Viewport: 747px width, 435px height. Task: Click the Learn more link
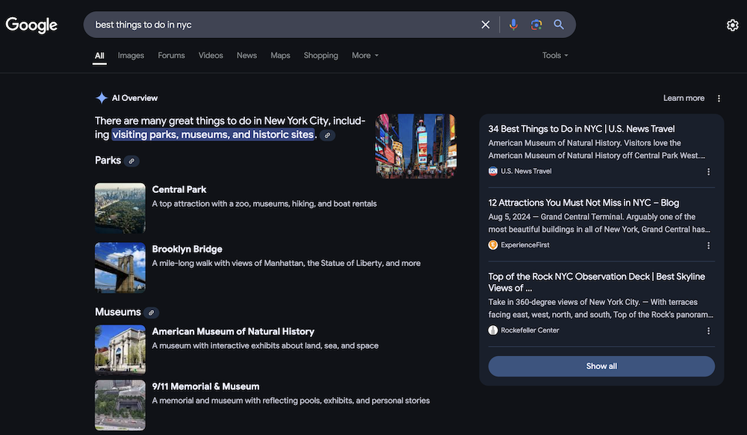[x=684, y=98]
